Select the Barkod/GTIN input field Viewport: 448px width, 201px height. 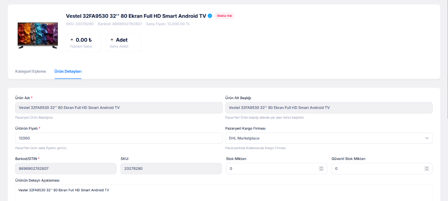tap(66, 169)
